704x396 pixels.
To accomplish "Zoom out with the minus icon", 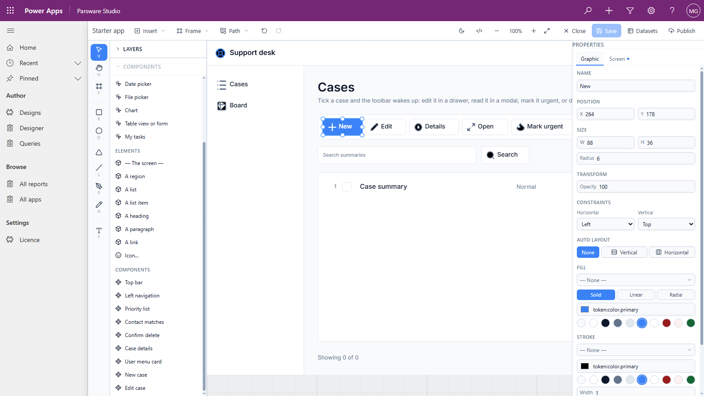I will 497,31.
